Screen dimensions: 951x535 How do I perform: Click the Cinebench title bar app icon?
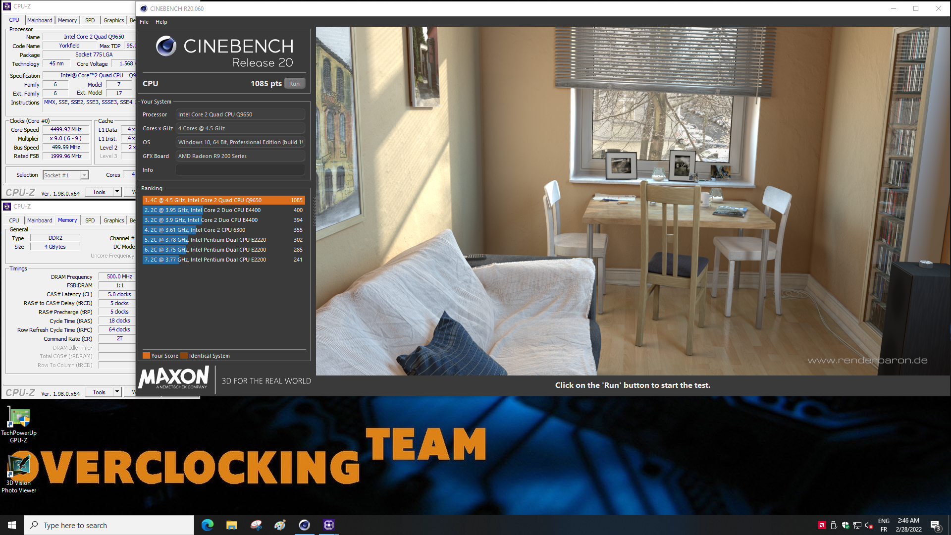tap(144, 8)
